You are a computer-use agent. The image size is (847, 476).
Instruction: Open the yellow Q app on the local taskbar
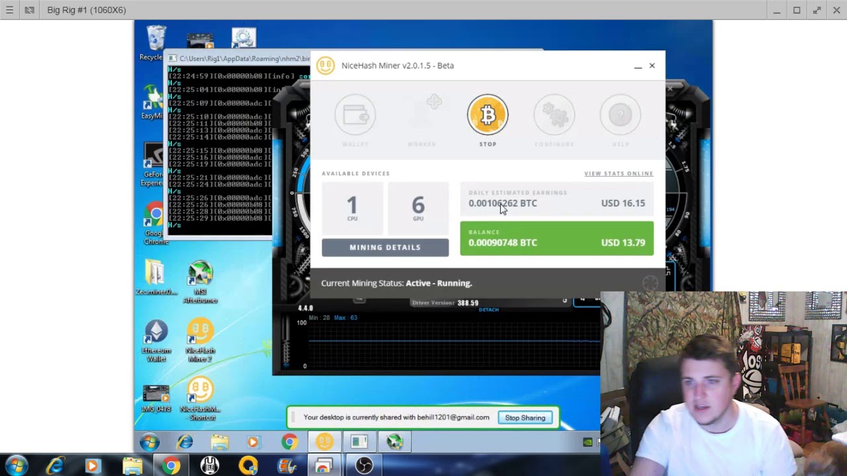tap(248, 466)
